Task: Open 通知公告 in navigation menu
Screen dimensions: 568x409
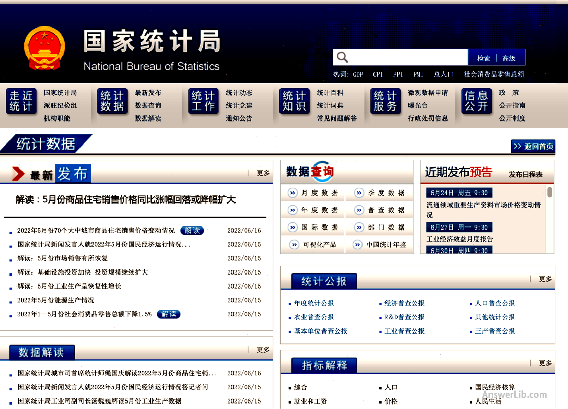Action: click(x=239, y=118)
